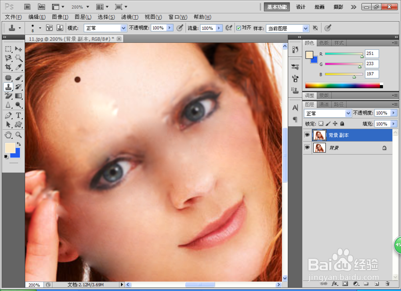Select the Patch healing tool

click(8, 77)
